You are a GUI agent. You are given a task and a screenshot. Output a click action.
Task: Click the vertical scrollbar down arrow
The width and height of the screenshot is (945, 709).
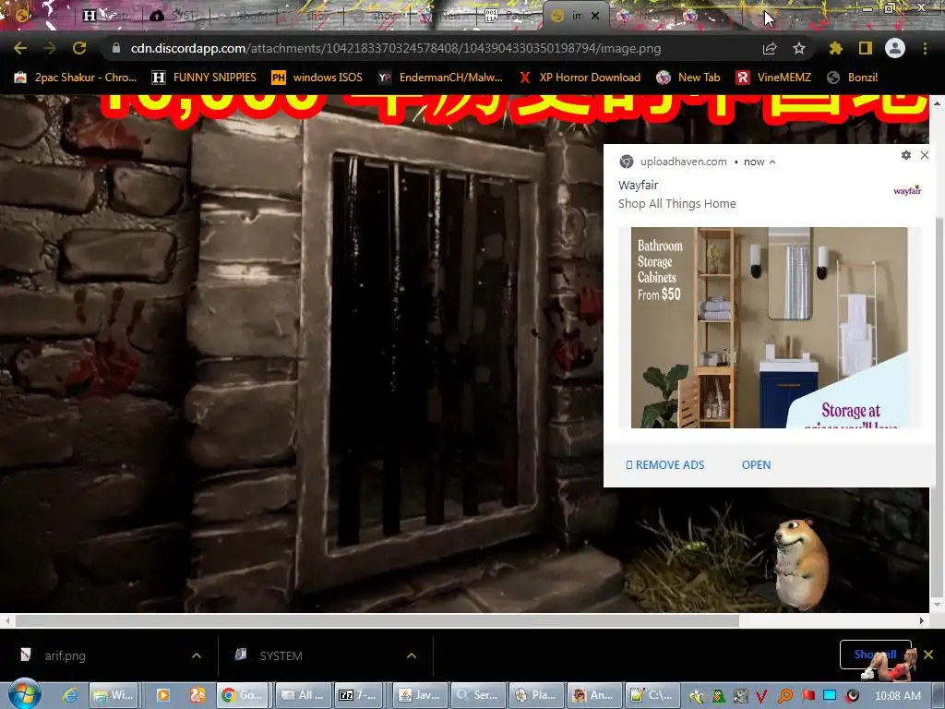pos(938,605)
